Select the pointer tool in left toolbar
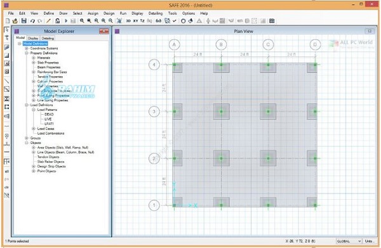This screenshot has height=248, width=381. (x=6, y=30)
